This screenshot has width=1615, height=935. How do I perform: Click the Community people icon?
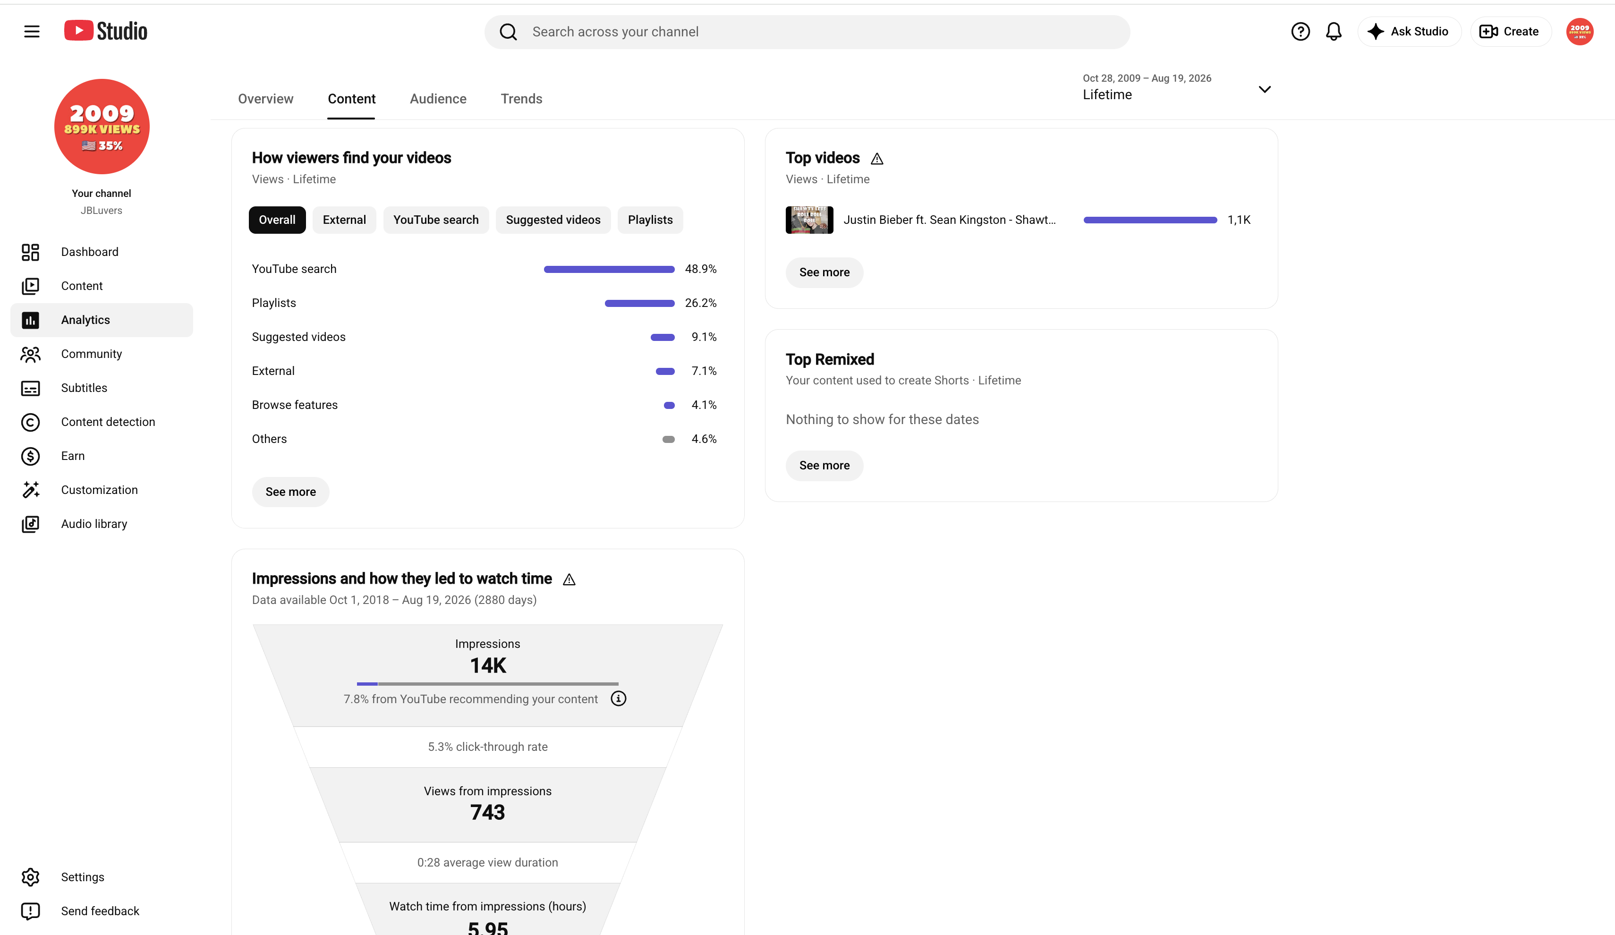[x=30, y=354]
